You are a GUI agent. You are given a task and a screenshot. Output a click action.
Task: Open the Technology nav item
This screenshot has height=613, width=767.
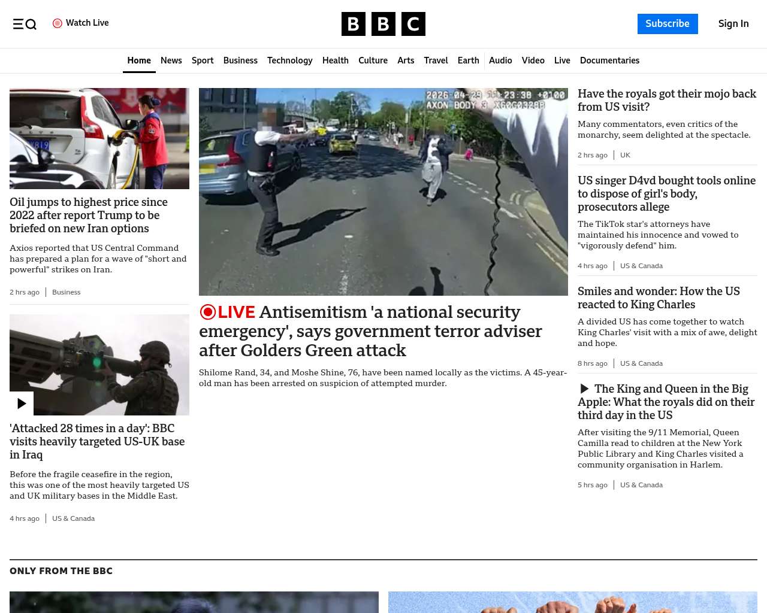289,60
